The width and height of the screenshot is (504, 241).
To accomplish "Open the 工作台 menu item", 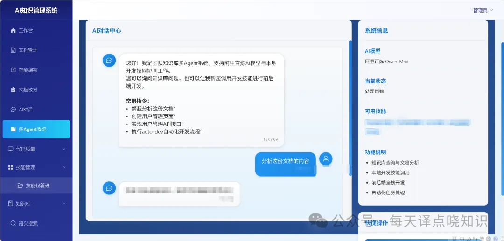I will 36,30.
